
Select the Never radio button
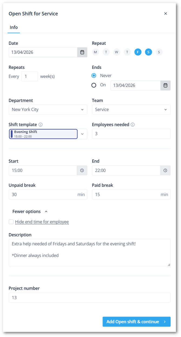point(94,76)
